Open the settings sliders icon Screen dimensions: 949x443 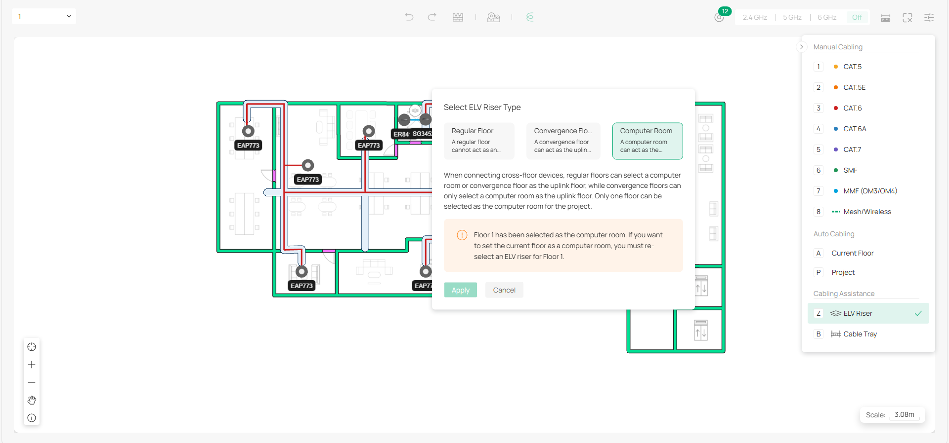(929, 18)
